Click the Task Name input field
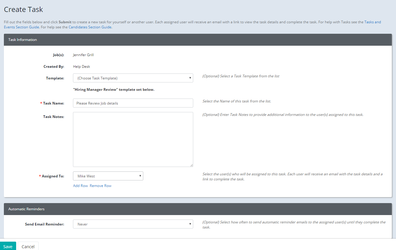Viewport: 396px width, 250px height. point(133,103)
